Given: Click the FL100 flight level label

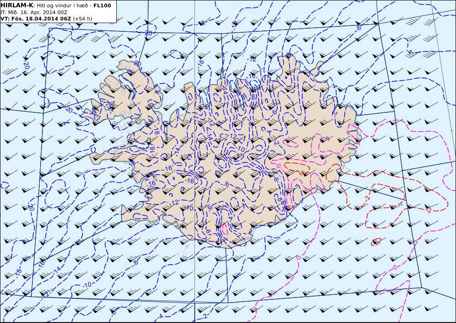Looking at the screenshot, I should (x=102, y=5).
